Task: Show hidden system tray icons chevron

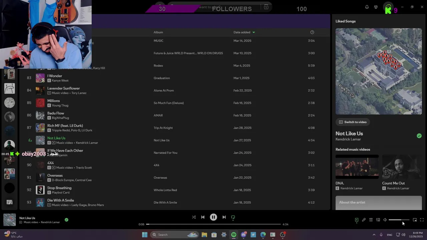Action: coord(374,235)
